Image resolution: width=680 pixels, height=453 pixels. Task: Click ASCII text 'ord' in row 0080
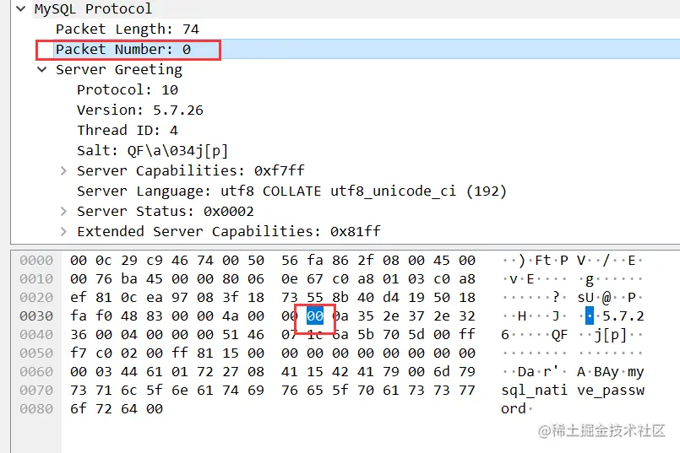[514, 409]
